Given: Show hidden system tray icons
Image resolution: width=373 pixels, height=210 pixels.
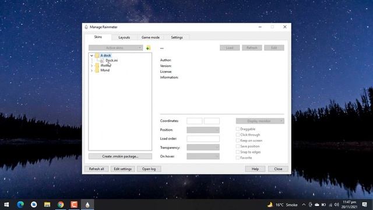Looking at the screenshot, I should (x=304, y=205).
